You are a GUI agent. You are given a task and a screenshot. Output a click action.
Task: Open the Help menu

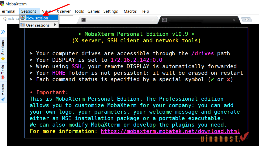[x=145, y=11]
